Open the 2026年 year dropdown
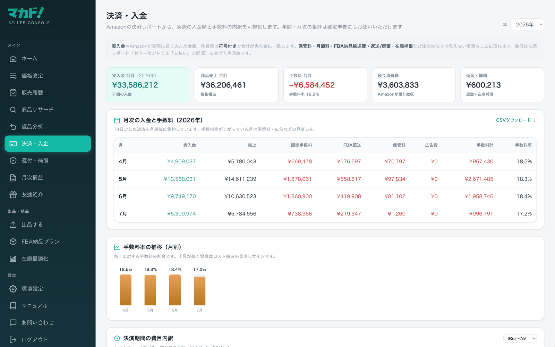This screenshot has height=347, width=555. click(527, 25)
